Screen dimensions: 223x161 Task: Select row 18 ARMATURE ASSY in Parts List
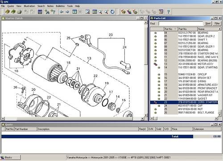184,85
